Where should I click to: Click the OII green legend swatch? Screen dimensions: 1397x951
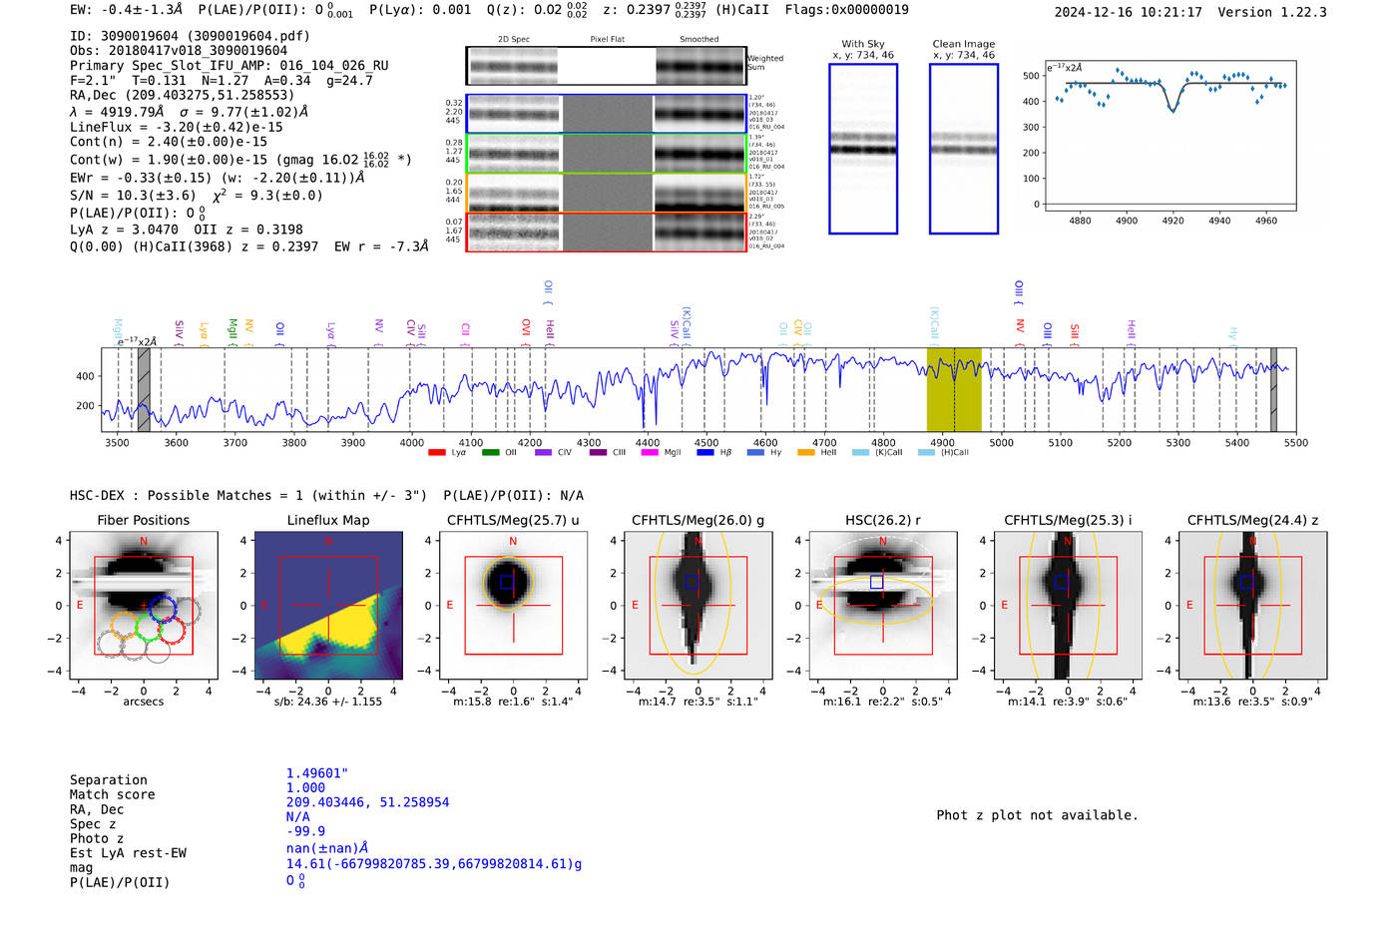pos(490,452)
